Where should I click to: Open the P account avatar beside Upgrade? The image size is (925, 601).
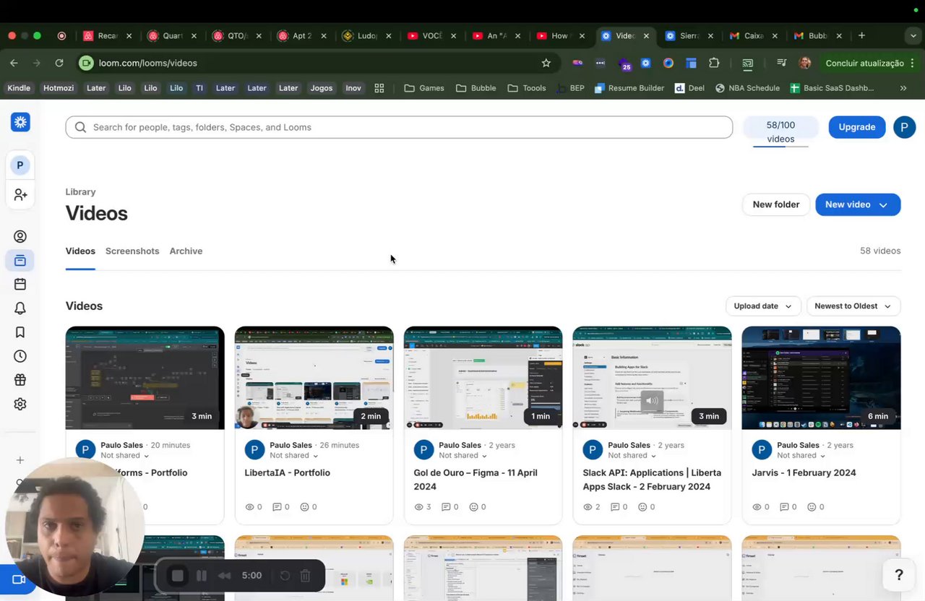click(x=904, y=127)
